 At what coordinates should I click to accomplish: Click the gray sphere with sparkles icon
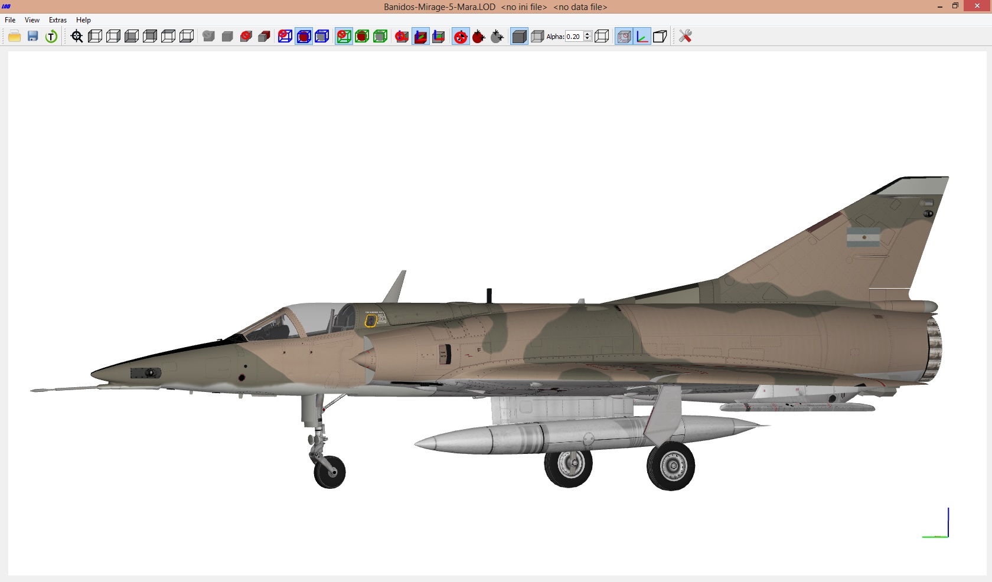pyautogui.click(x=497, y=37)
